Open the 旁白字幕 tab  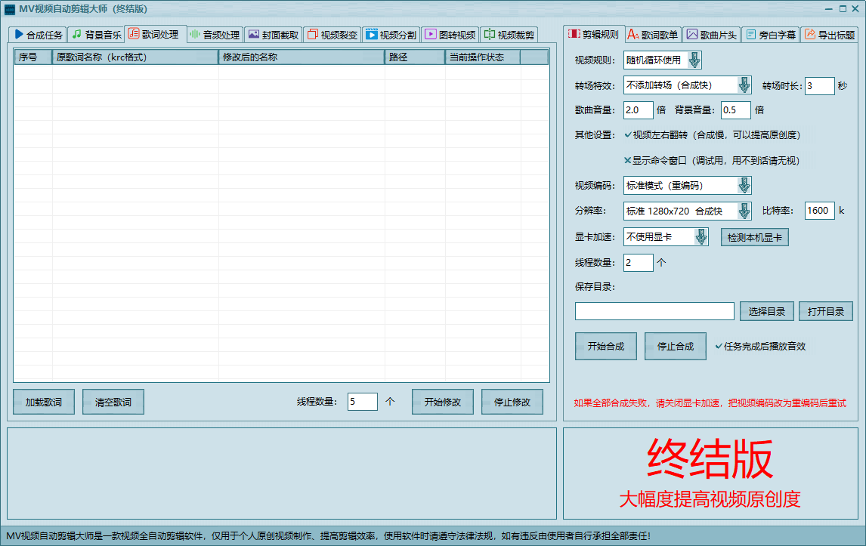coord(771,35)
